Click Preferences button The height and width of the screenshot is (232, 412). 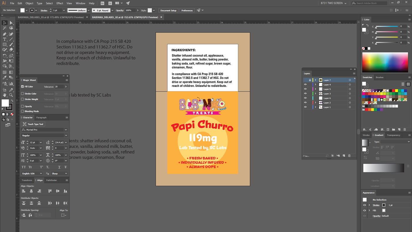point(187,10)
